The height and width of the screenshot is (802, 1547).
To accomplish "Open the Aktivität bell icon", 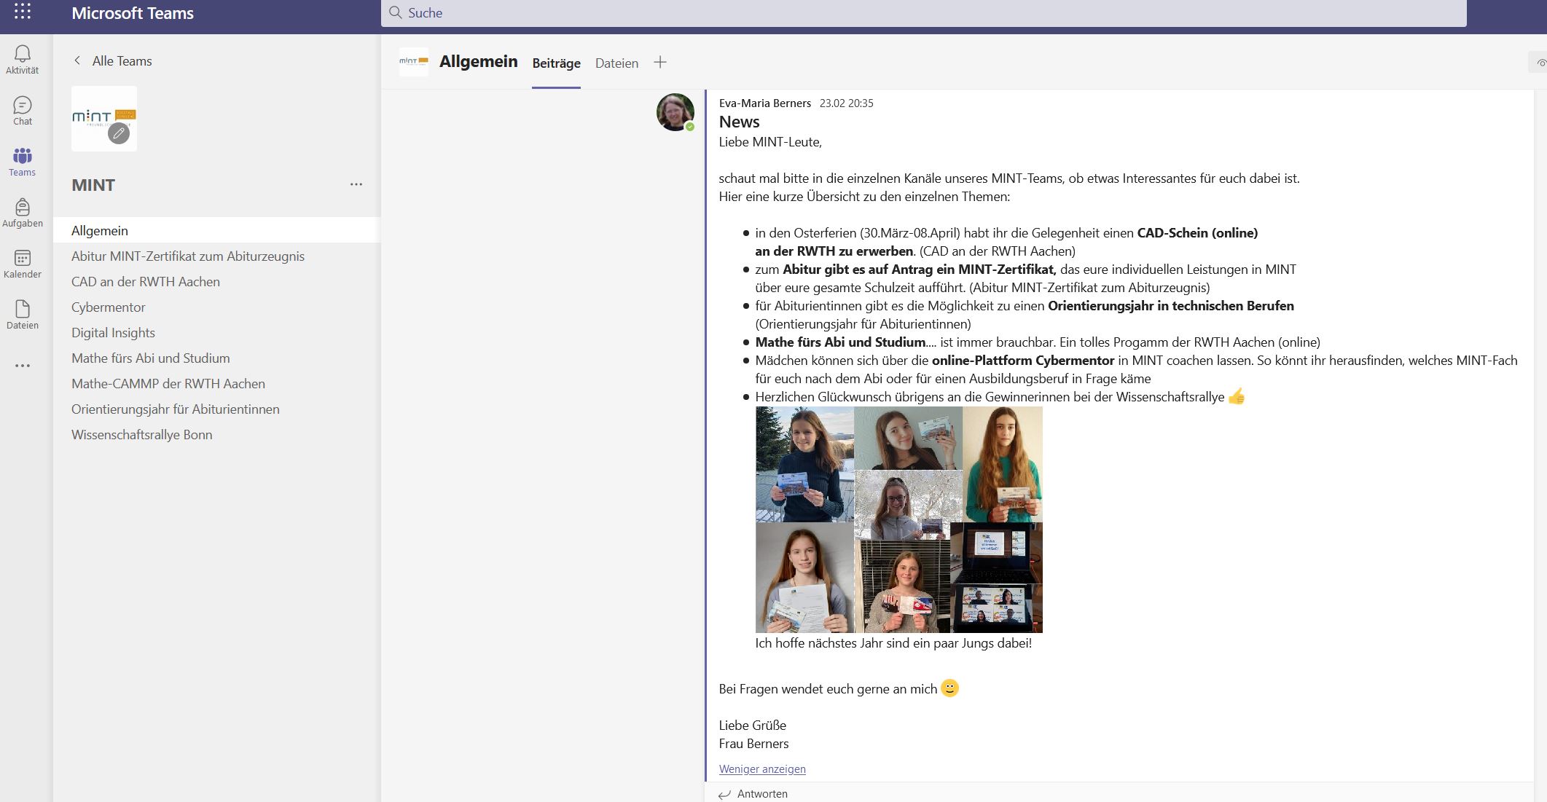I will [23, 59].
